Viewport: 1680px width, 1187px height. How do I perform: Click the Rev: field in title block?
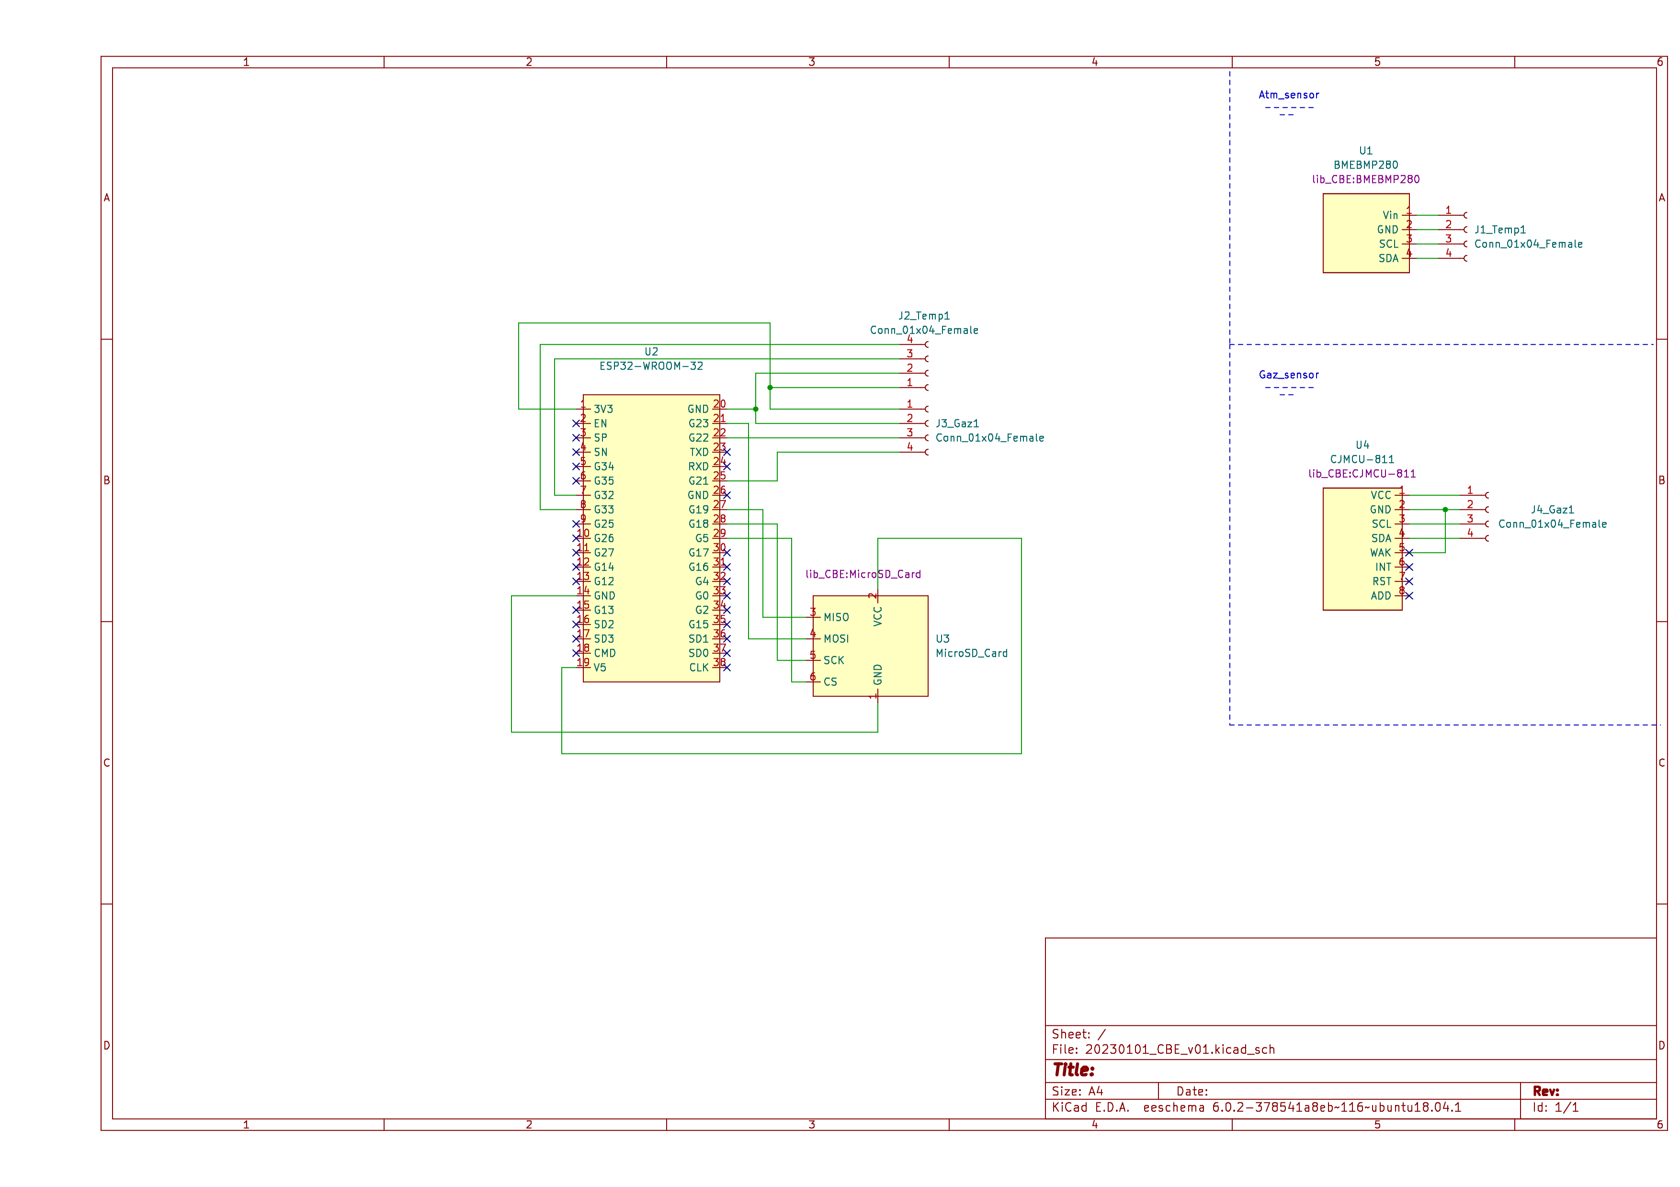tap(1546, 1091)
